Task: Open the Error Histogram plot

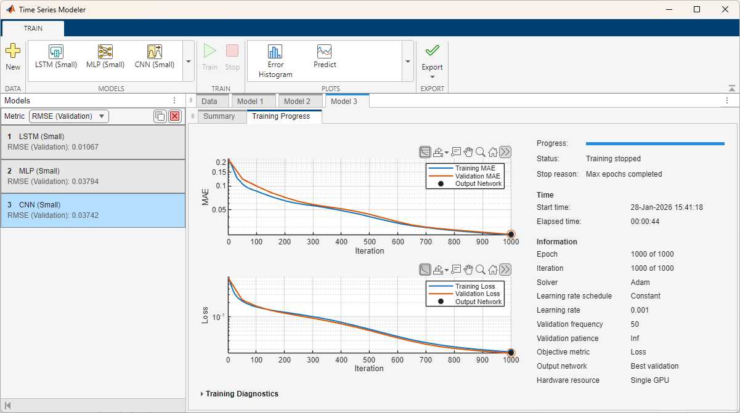Action: tap(275, 52)
